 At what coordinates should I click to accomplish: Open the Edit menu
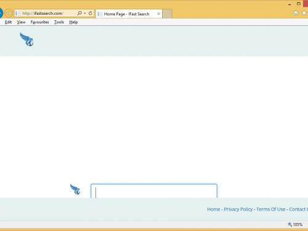click(8, 22)
